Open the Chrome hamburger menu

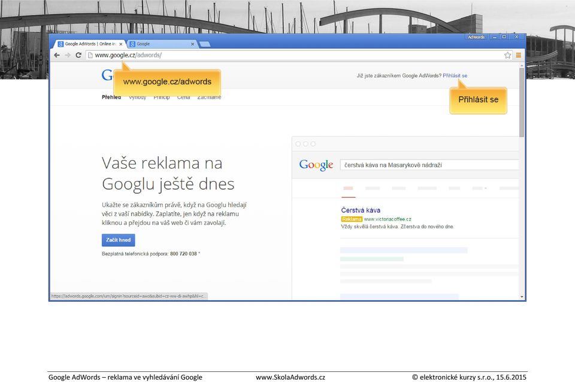[519, 55]
